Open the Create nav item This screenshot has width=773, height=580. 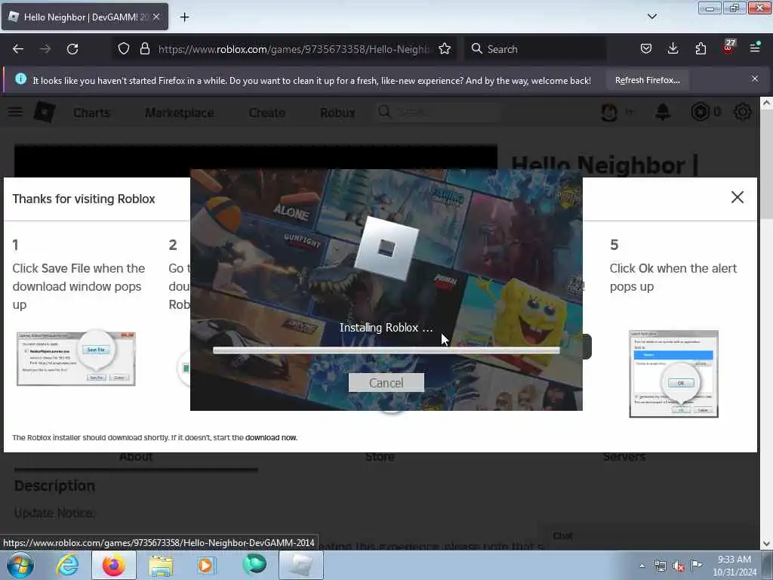click(x=266, y=113)
